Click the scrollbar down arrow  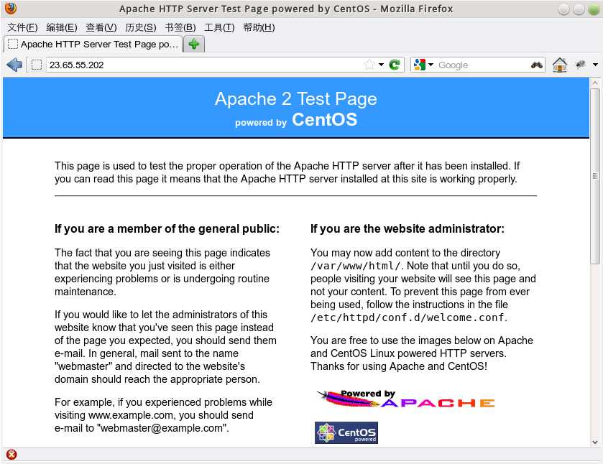[595, 442]
